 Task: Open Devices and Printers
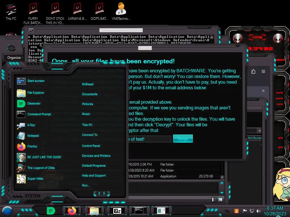[x=96, y=156]
